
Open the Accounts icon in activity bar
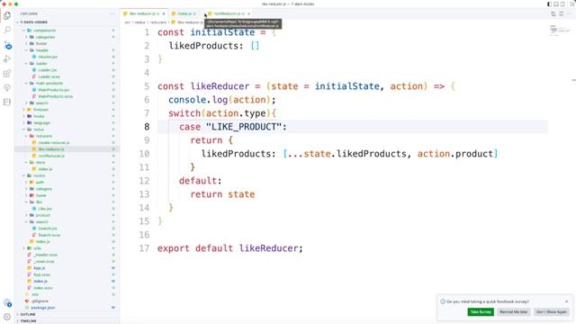coord(7,303)
